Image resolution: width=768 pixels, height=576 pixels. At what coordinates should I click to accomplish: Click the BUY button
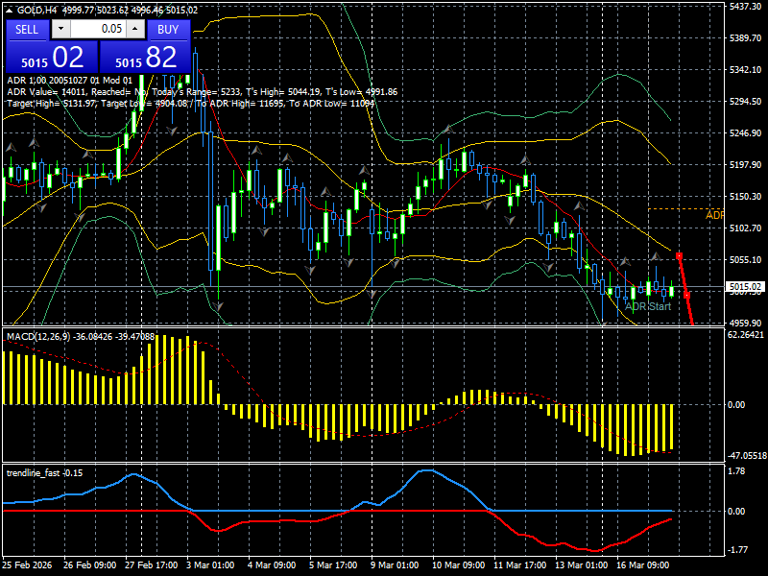pos(168,30)
